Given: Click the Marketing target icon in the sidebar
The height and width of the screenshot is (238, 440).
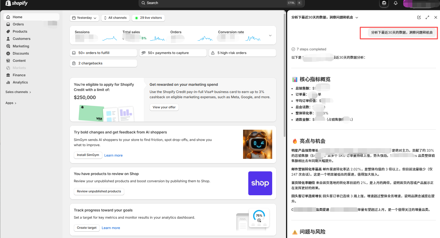Looking at the screenshot, I should click(x=8, y=46).
